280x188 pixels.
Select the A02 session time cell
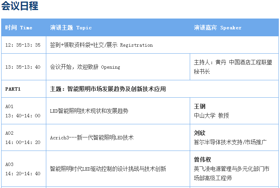[x=23, y=137]
